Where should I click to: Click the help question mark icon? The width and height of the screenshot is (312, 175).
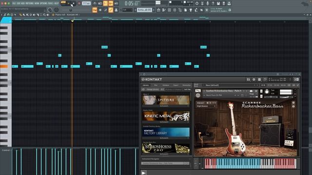213,3
